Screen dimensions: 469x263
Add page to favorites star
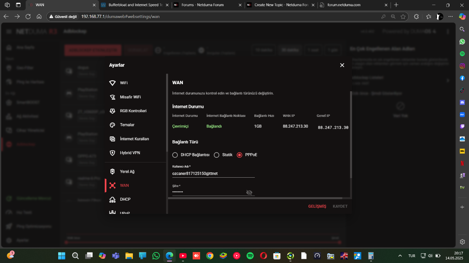point(403,17)
